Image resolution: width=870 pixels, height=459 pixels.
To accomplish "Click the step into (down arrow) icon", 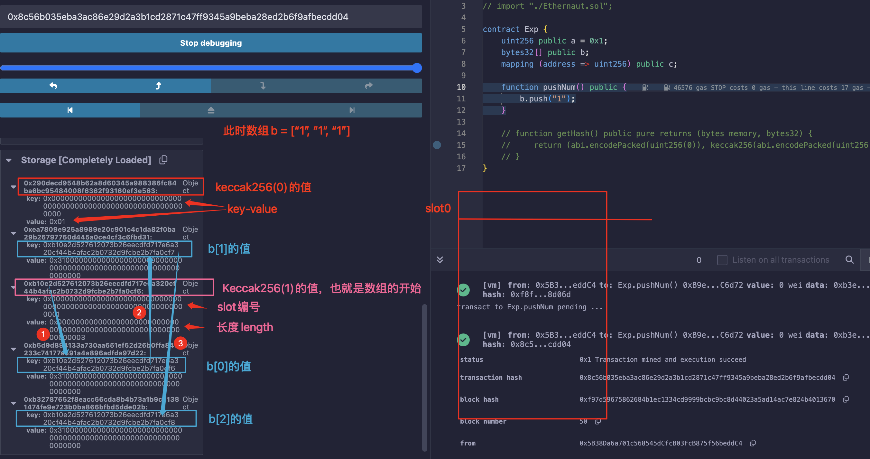I will pos(264,86).
